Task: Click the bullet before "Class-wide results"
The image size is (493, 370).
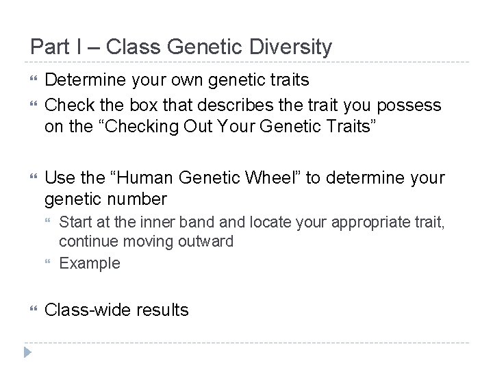Action: (33, 310)
